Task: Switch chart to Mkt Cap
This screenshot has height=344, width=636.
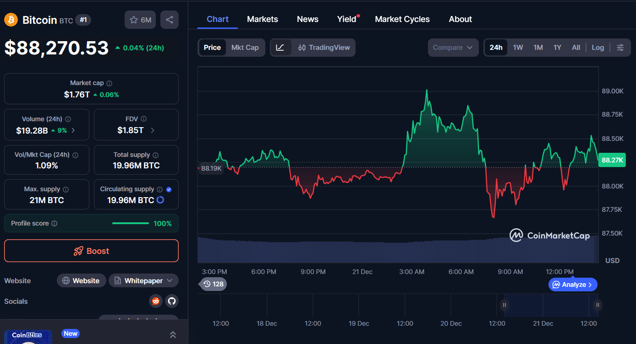Action: coord(245,48)
